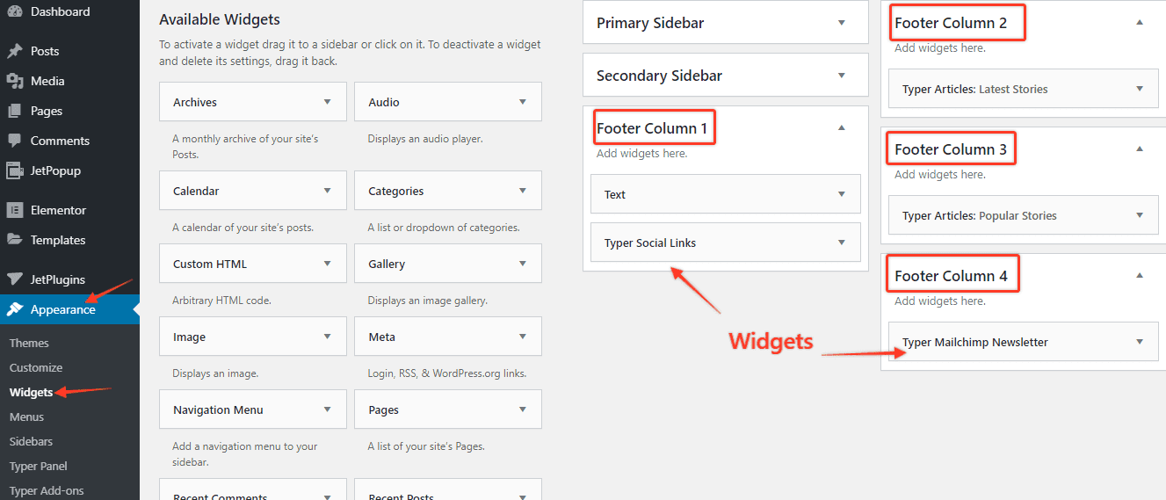Image resolution: width=1166 pixels, height=500 pixels.
Task: Open the Customize submenu link
Action: point(36,367)
